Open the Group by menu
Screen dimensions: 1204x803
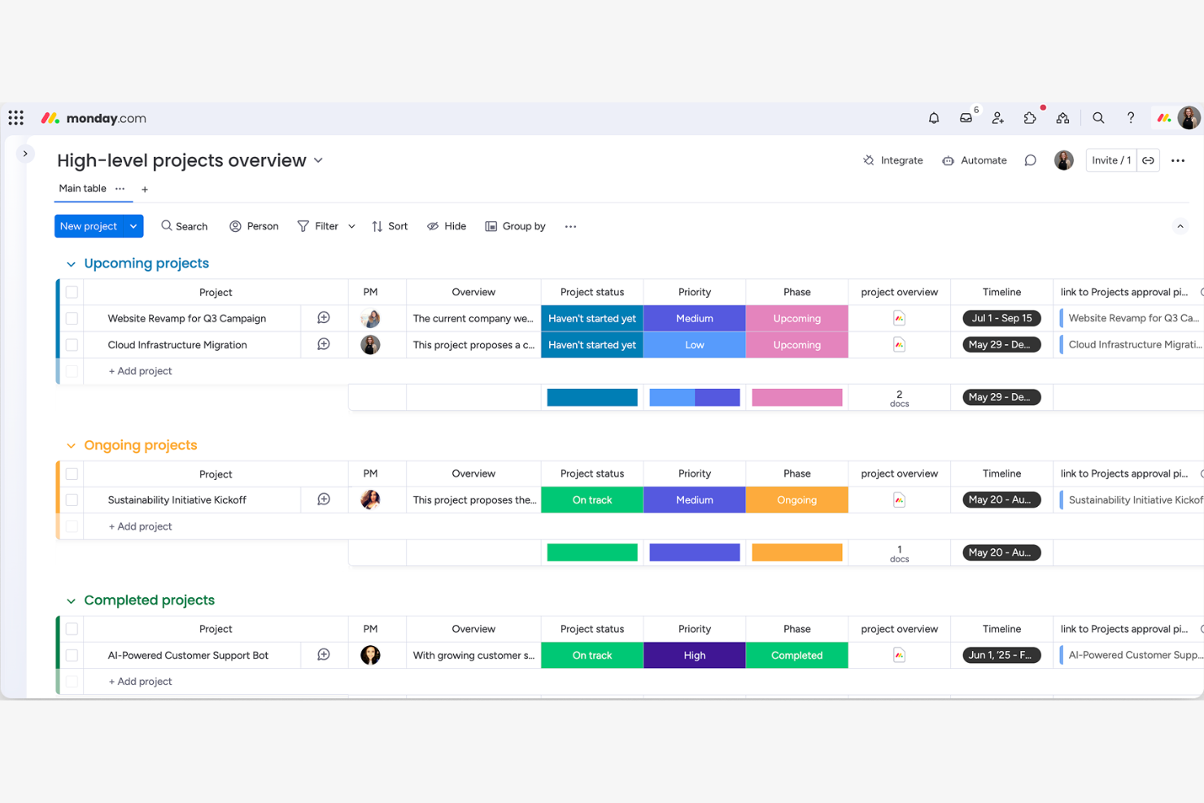[x=515, y=226]
